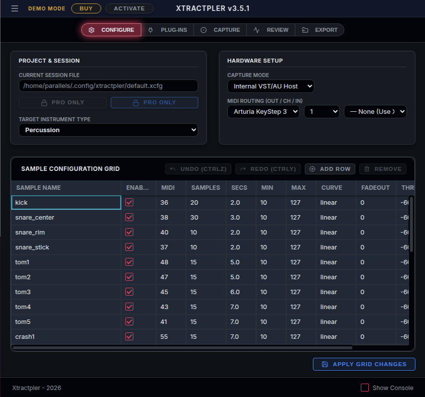Click the plus icon in Add Row
The width and height of the screenshot is (425, 397).
click(313, 169)
